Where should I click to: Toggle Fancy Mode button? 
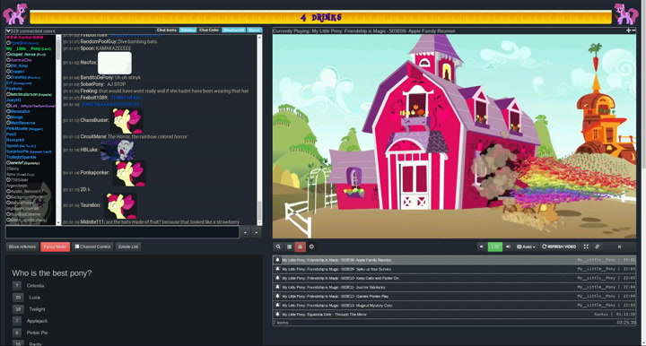point(56,247)
